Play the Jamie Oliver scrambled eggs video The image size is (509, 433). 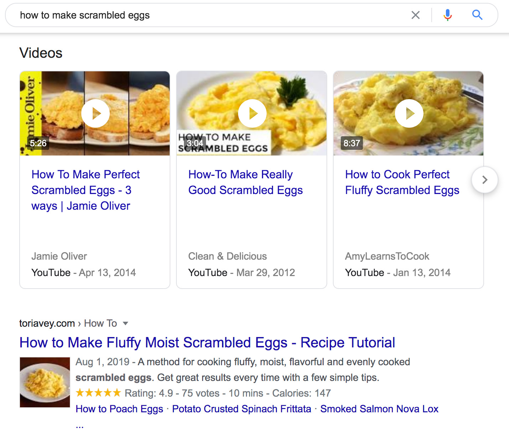tap(95, 113)
